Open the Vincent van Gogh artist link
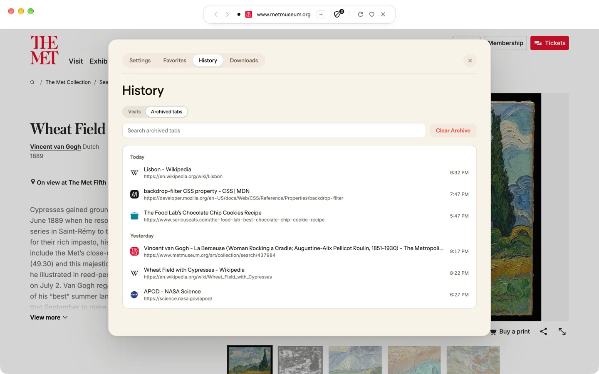Image resolution: width=599 pixels, height=374 pixels. 55,147
